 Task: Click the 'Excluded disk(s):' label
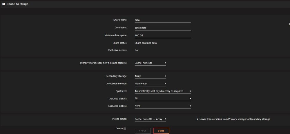(x=118, y=106)
